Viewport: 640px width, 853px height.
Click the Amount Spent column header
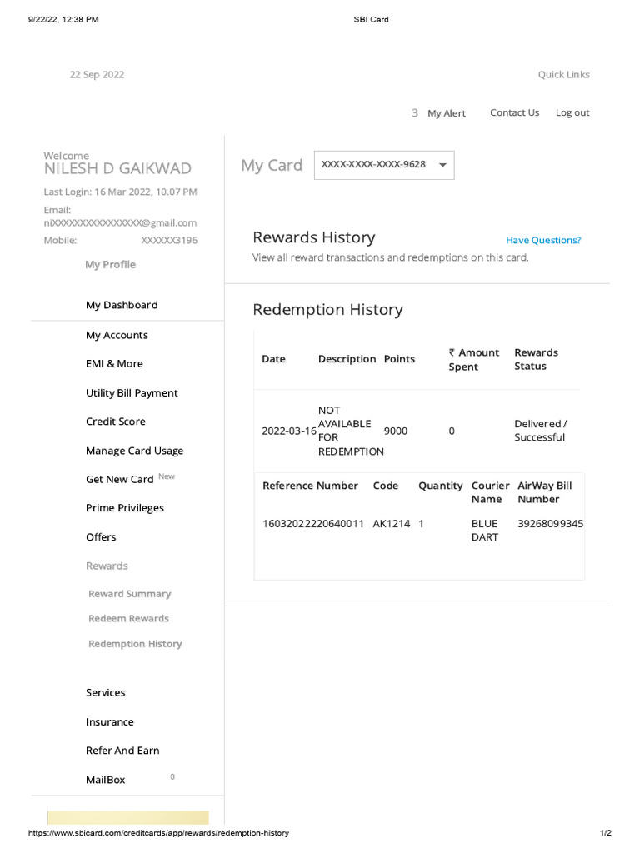(x=473, y=360)
